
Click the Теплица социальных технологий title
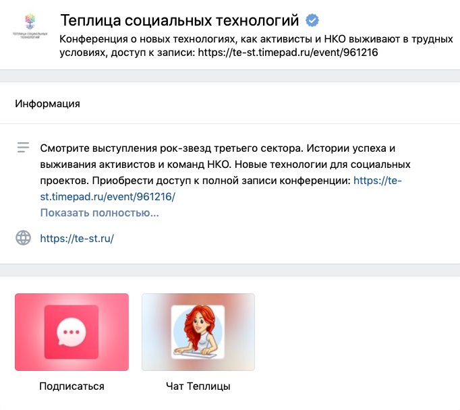179,21
